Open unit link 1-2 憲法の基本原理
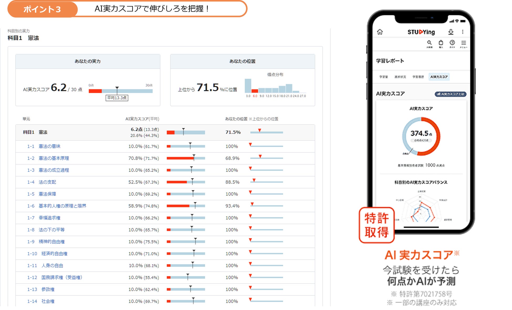This screenshot has height=310, width=512. (54, 158)
